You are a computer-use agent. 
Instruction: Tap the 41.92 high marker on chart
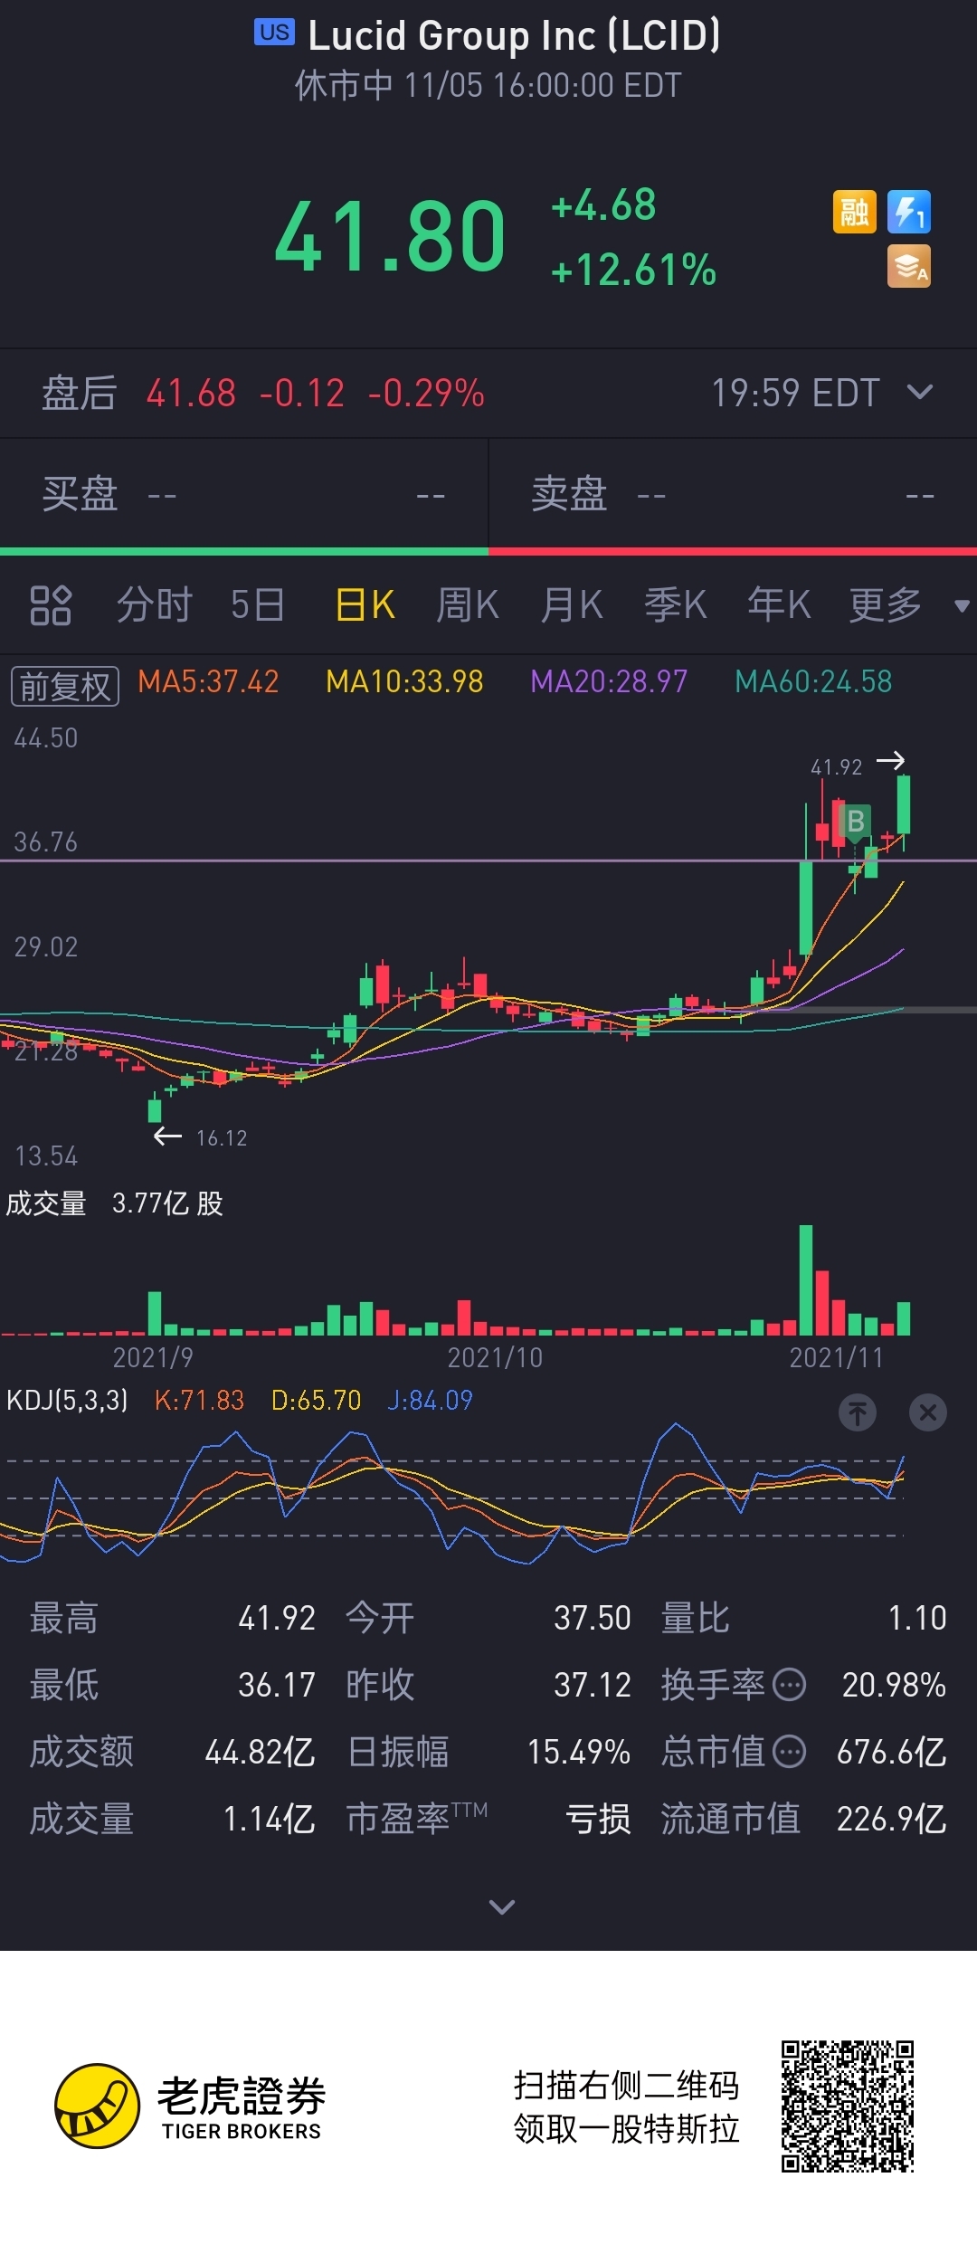837,767
